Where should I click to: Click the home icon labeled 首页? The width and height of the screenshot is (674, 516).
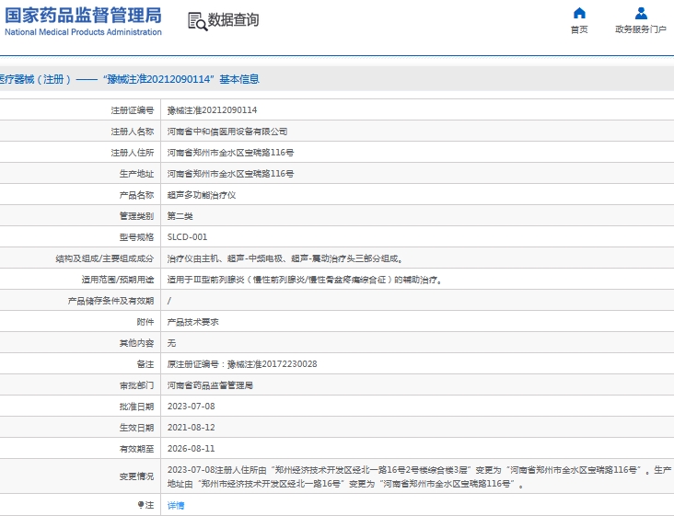tap(579, 13)
